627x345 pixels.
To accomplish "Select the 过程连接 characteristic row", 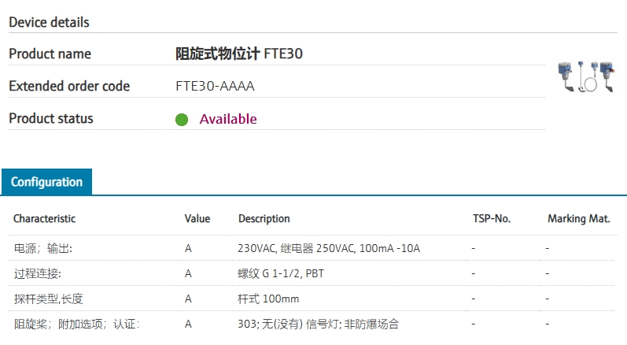I will tap(37, 273).
